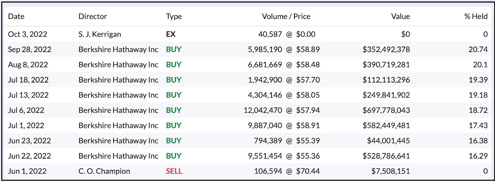Click the BUY label on Jul 6, 2022
This screenshot has height=182, width=495.
pyautogui.click(x=174, y=110)
